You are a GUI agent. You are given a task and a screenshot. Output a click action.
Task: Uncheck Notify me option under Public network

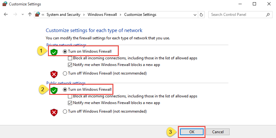(70, 103)
